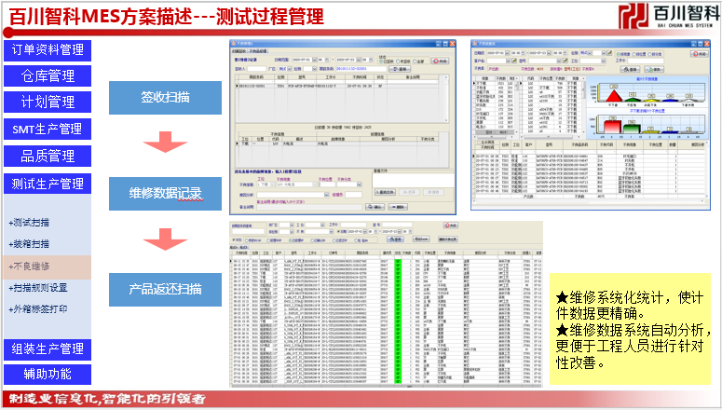Open 型号 dropdown in defect-rate window
The image size is (722, 410).
tap(559, 61)
